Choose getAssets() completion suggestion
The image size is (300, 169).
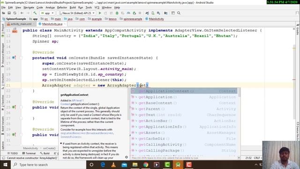pos(184,133)
